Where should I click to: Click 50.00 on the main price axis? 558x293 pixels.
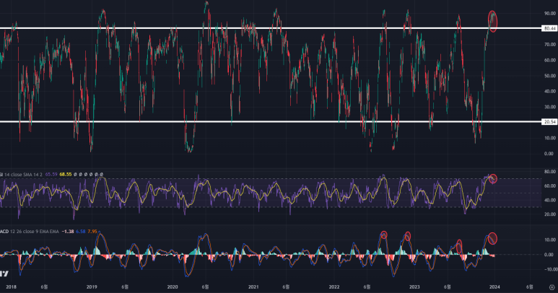pos(549,76)
